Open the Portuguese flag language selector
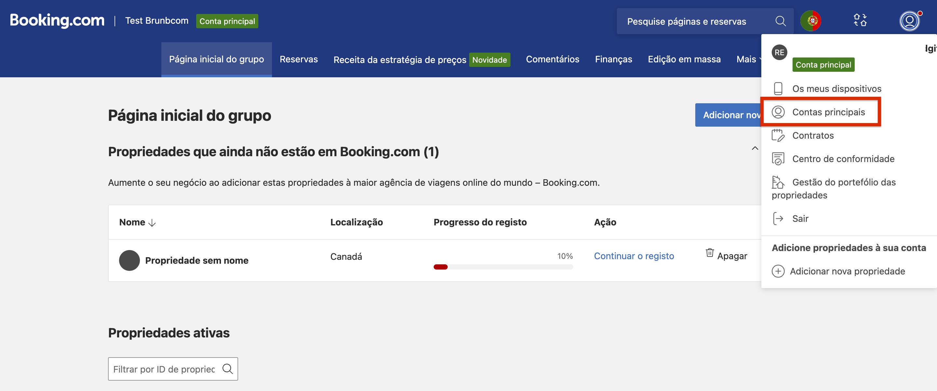Image resolution: width=937 pixels, height=391 pixels. click(x=810, y=21)
